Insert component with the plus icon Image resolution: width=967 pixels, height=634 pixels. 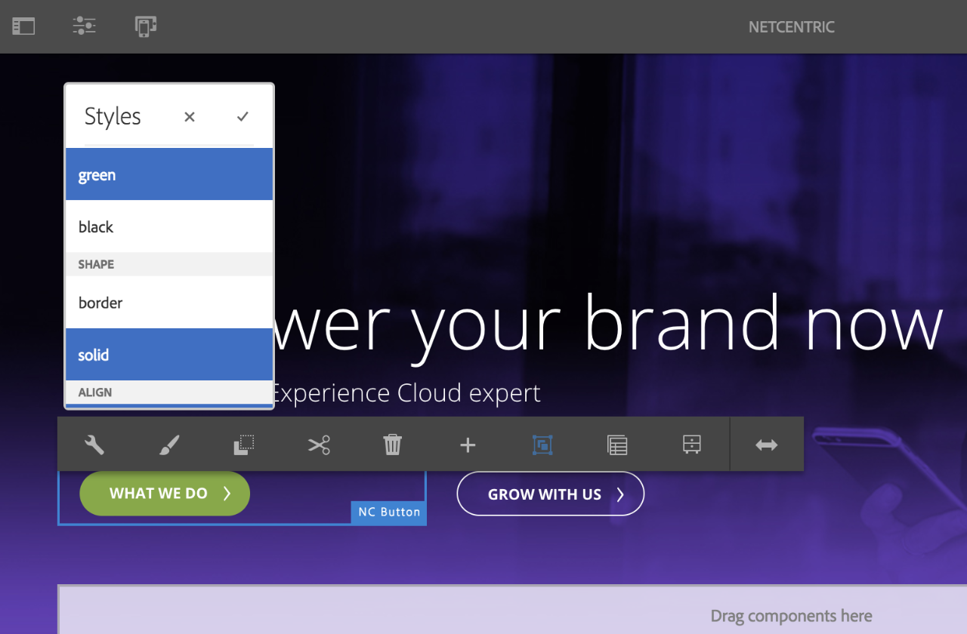tap(468, 445)
